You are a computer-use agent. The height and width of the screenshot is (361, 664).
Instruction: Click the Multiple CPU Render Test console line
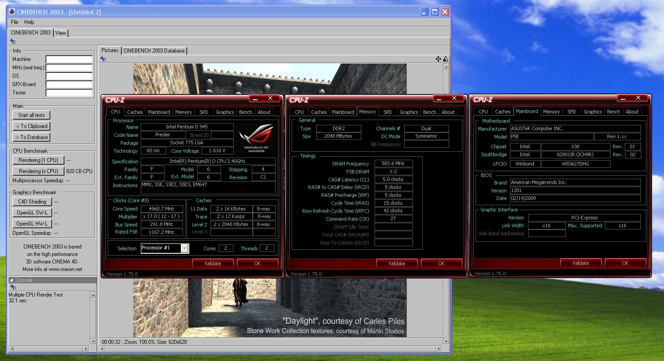[36, 295]
